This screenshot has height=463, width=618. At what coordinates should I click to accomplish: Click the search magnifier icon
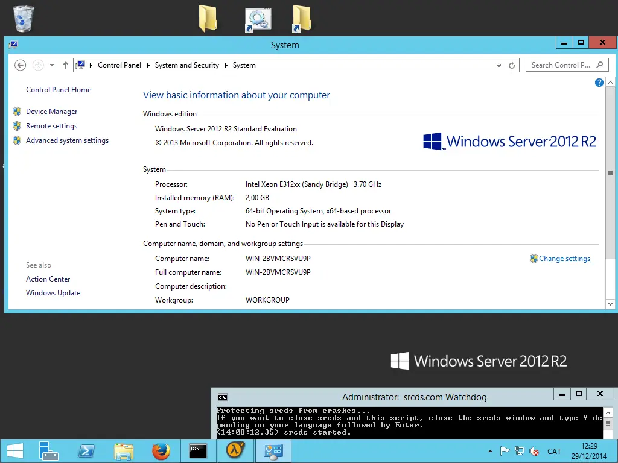599,65
